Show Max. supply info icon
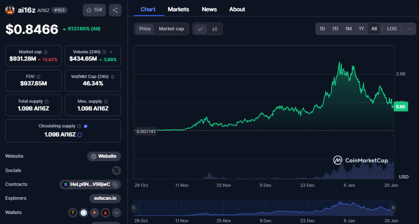 (106, 101)
